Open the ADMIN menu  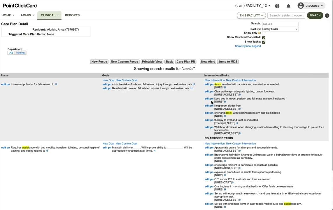click(27, 15)
